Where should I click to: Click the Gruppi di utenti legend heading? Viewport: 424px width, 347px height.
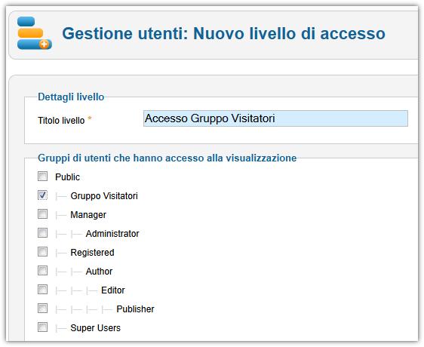click(167, 158)
